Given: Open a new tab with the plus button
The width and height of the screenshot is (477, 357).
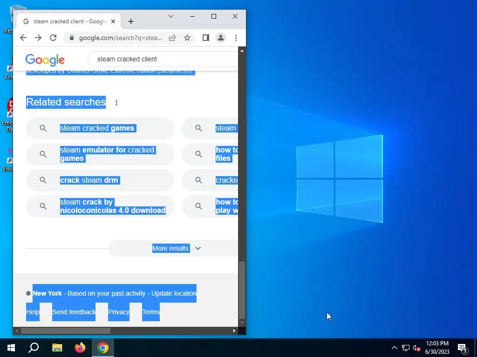Looking at the screenshot, I should point(131,21).
